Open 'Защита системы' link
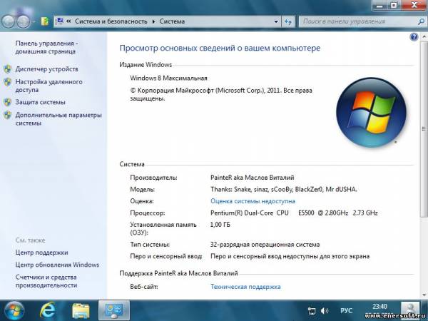The image size is (428, 321). 41,102
